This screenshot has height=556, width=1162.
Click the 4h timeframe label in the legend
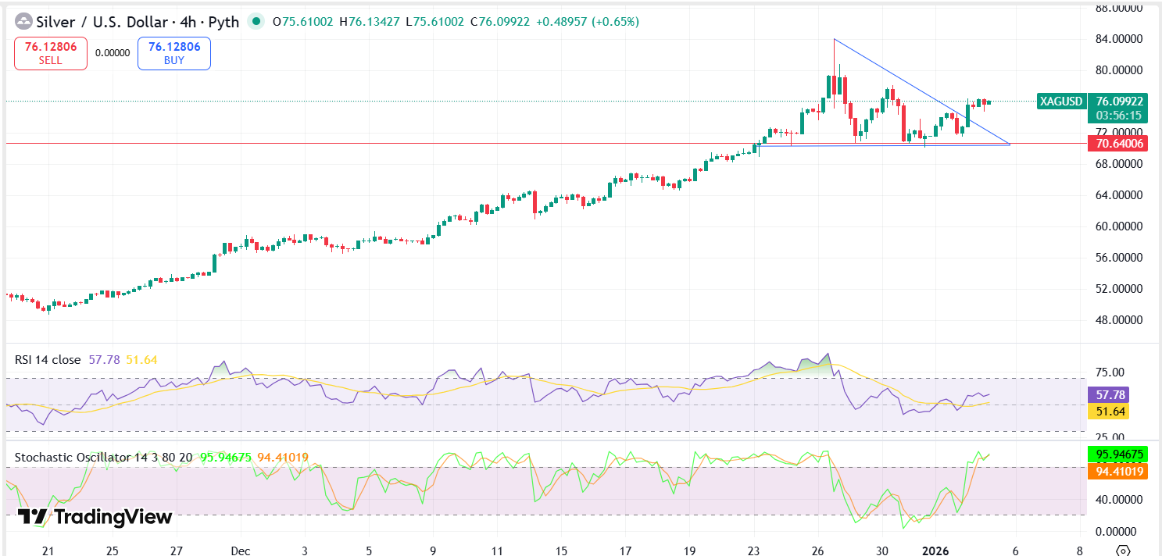187,22
